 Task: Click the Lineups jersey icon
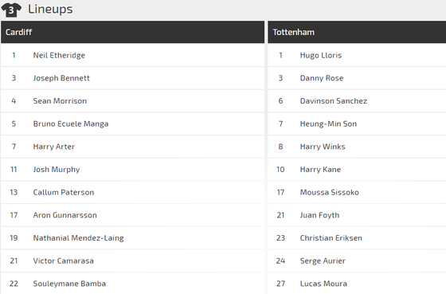click(11, 10)
